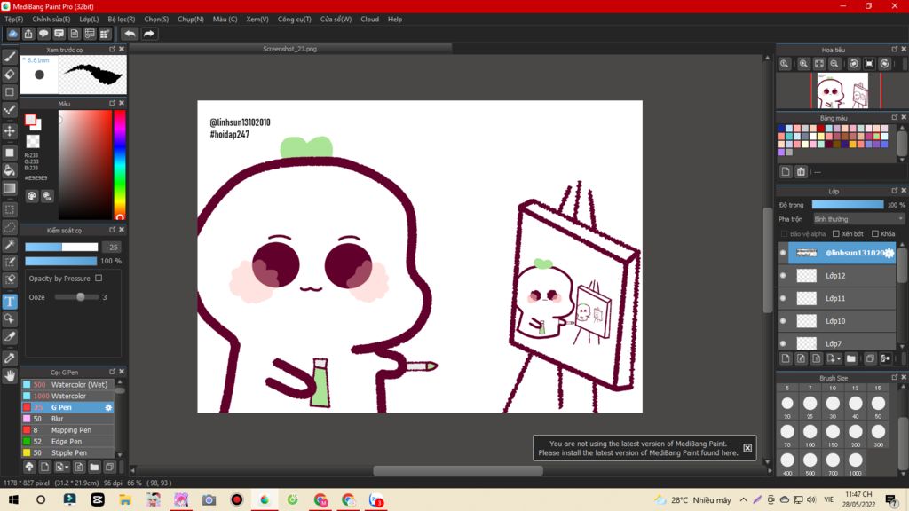This screenshot has height=511, width=909.
Task: Open the Pha trộn blend mode dropdown
Action: pos(858,219)
